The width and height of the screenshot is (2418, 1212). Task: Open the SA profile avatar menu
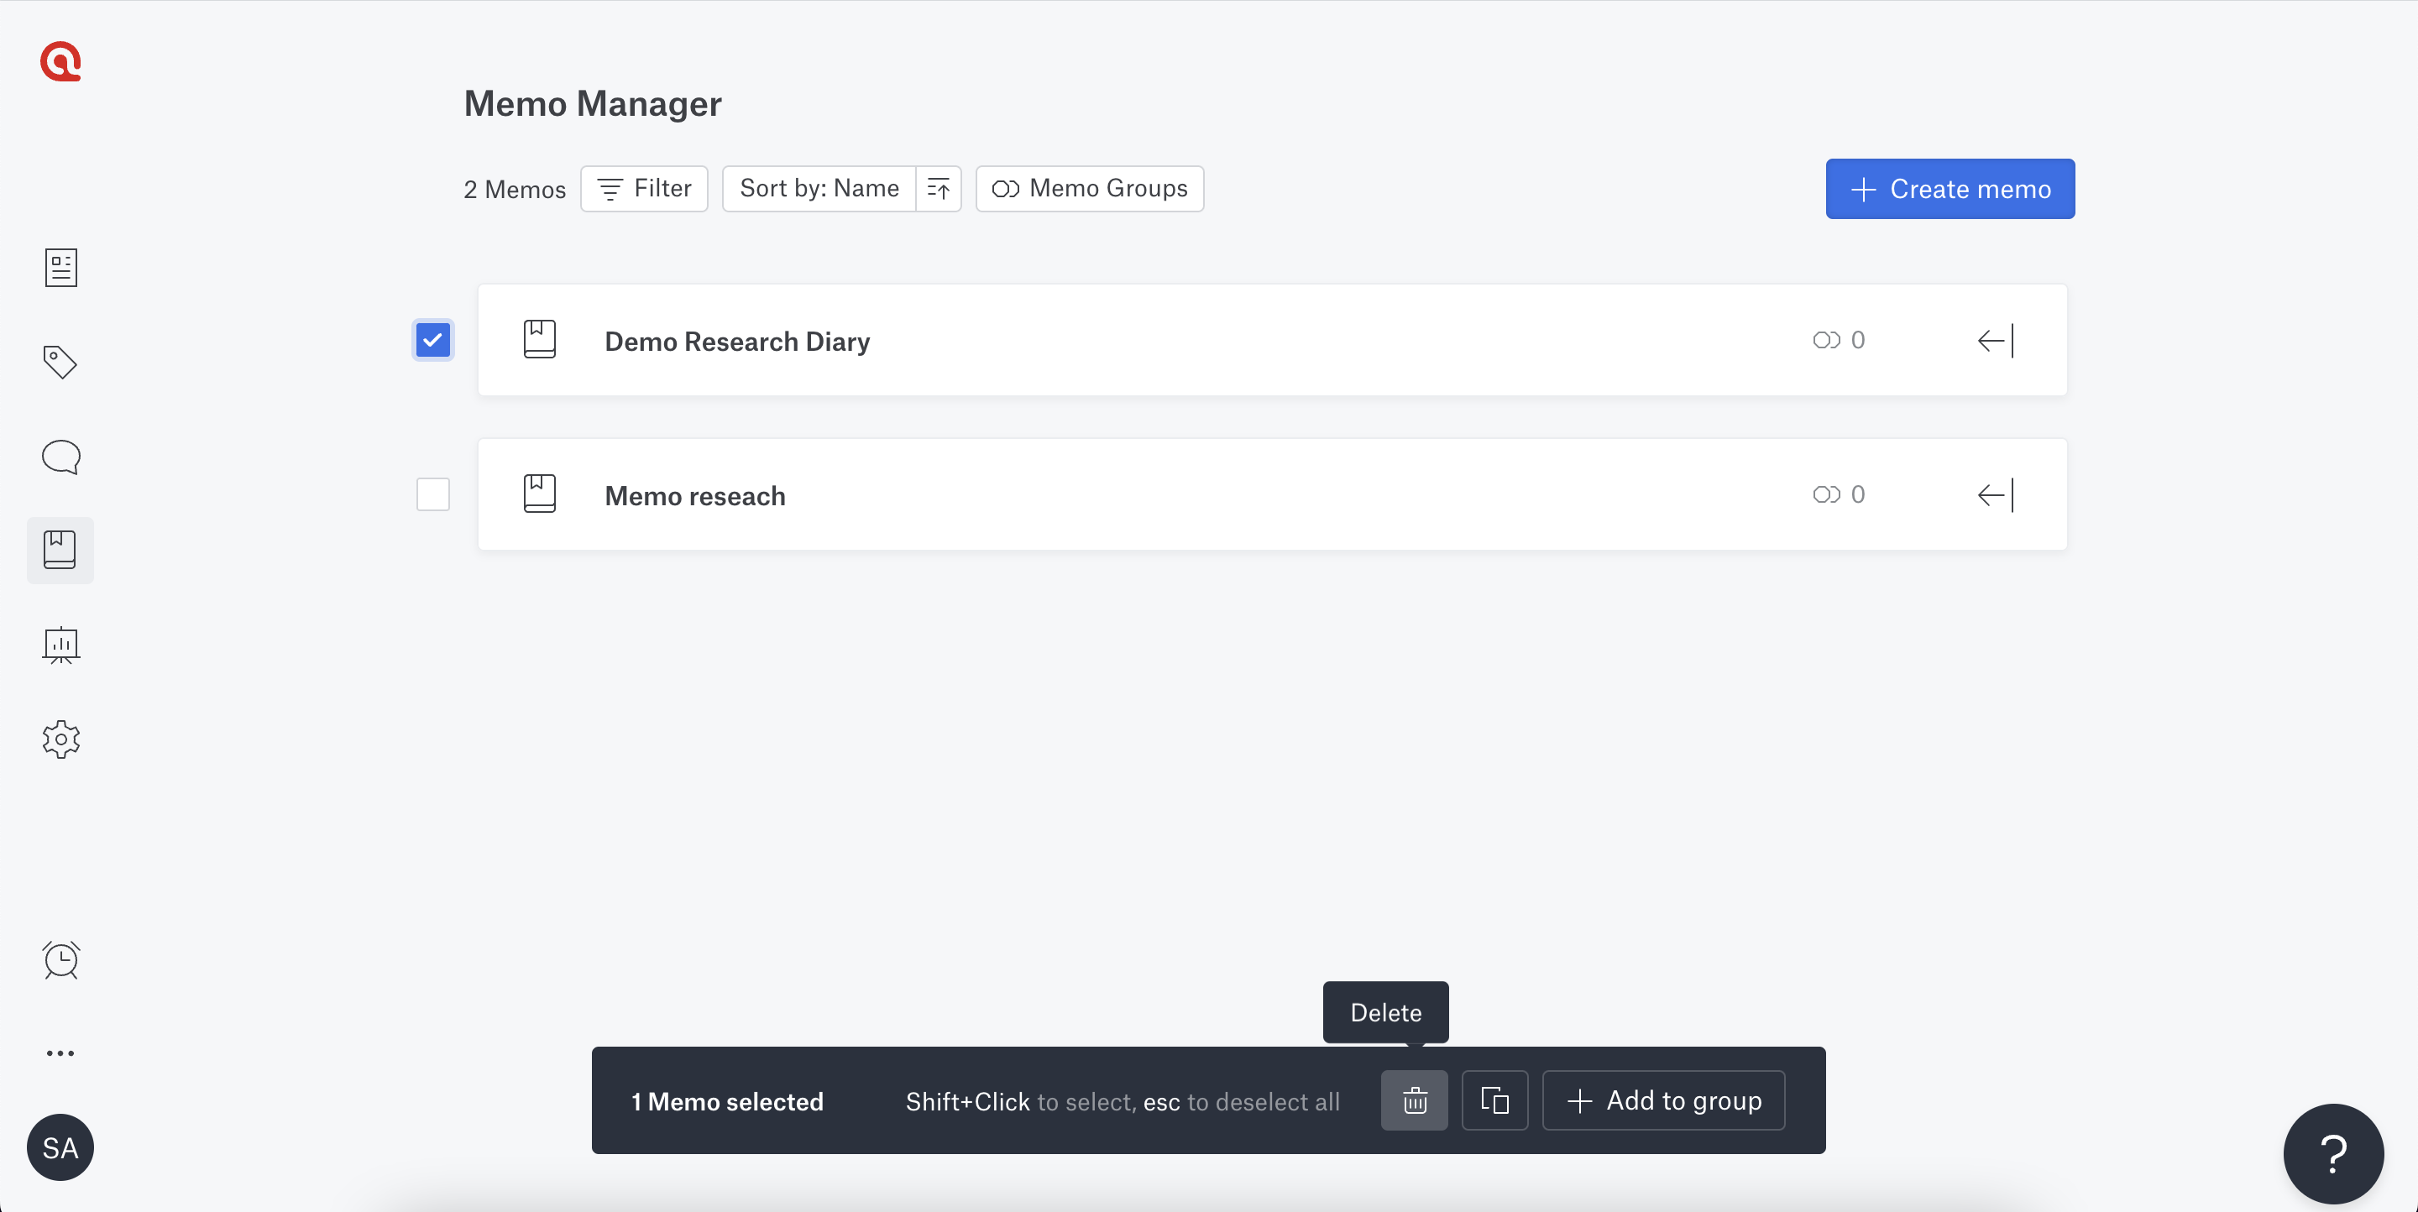(x=60, y=1147)
